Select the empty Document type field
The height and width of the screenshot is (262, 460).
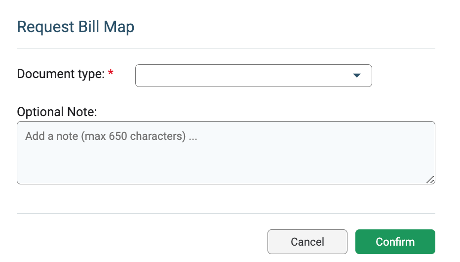click(x=254, y=76)
